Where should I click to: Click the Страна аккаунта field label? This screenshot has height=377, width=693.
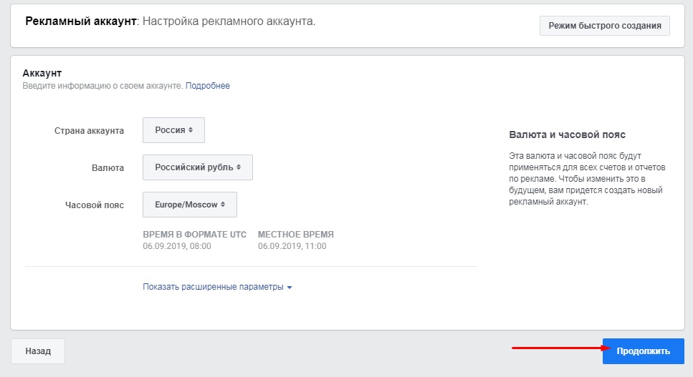click(x=89, y=131)
